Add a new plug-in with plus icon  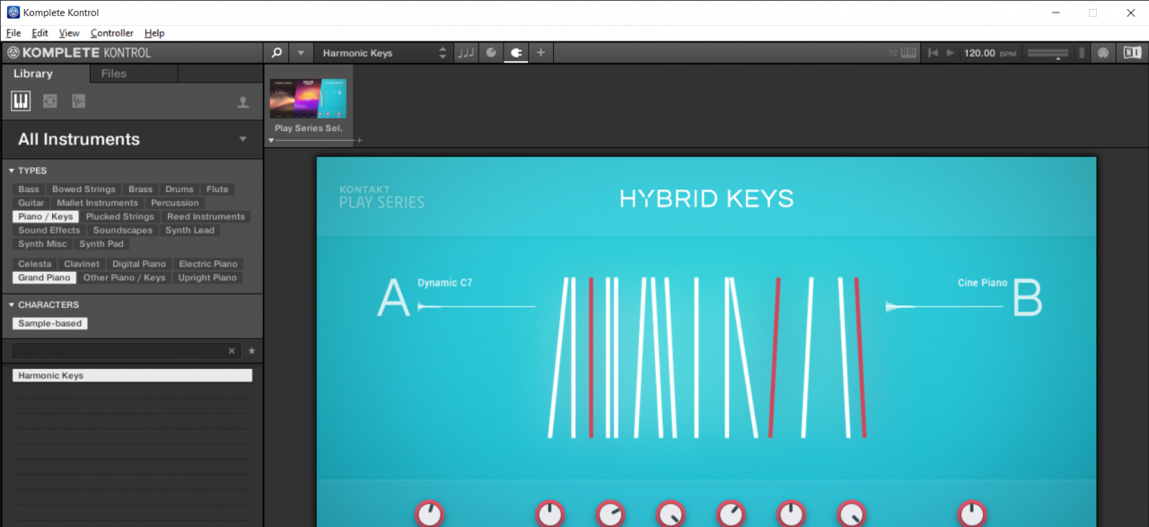point(540,53)
